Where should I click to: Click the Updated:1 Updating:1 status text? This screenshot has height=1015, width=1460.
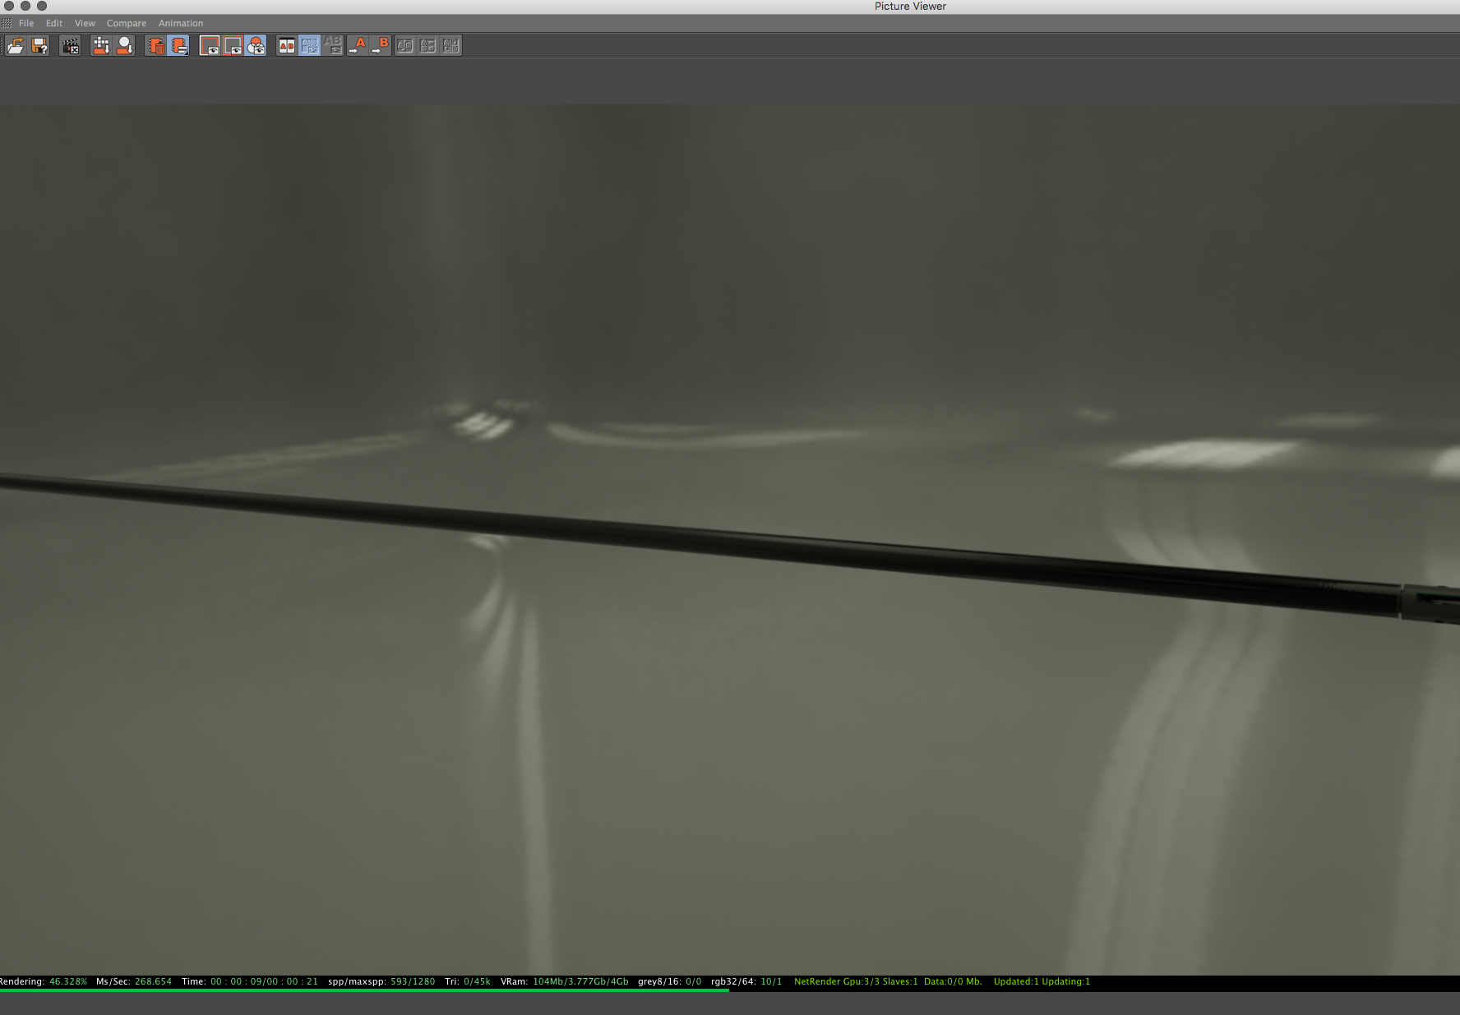point(1042,981)
